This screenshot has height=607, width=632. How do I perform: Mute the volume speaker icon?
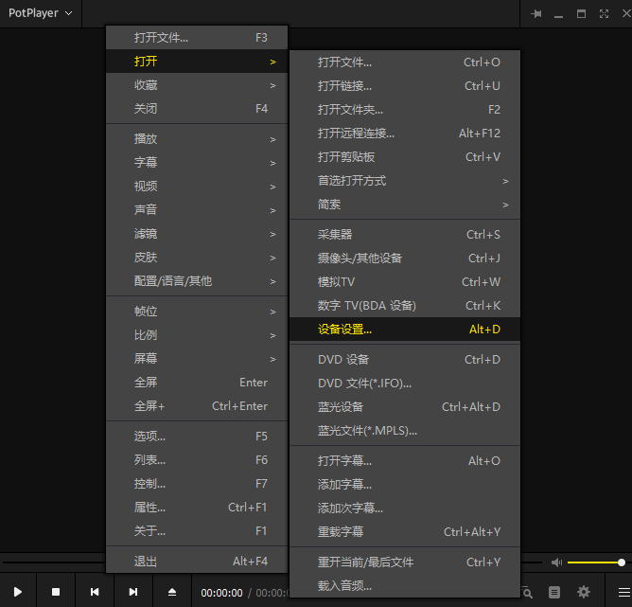(x=556, y=562)
